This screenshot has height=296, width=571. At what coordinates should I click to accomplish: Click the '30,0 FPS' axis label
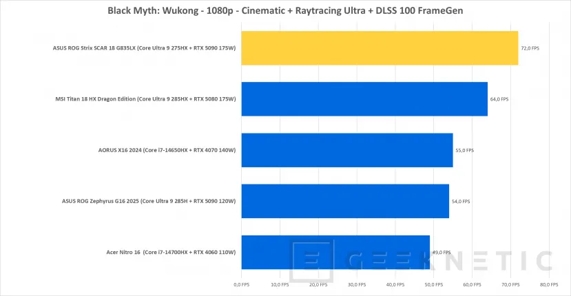pos(357,285)
